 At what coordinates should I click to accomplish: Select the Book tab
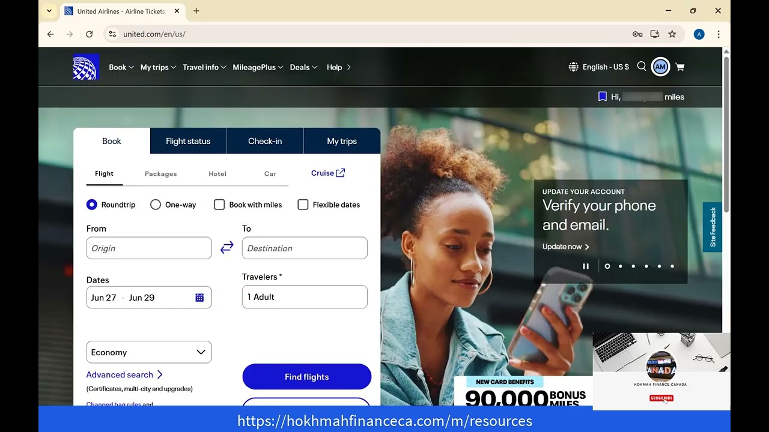point(112,141)
